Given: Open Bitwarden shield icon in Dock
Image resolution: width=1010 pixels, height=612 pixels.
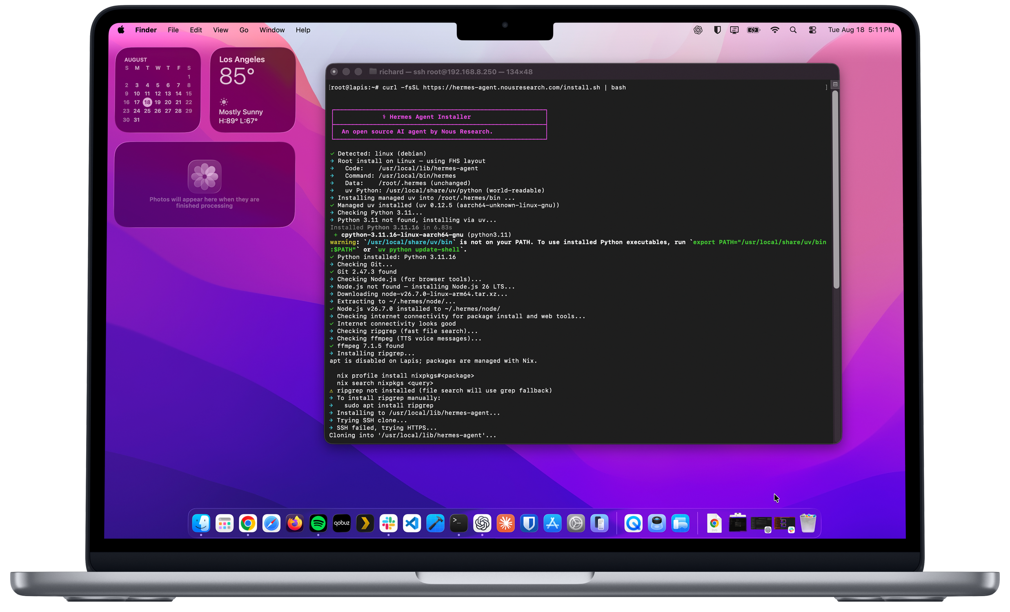Looking at the screenshot, I should coord(529,523).
